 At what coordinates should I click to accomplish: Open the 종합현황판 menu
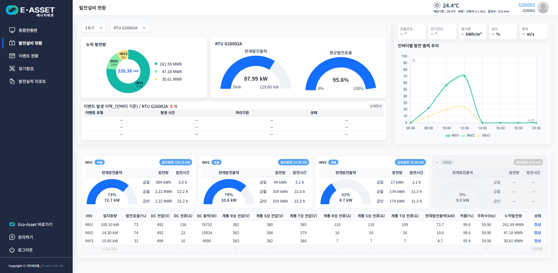28,30
